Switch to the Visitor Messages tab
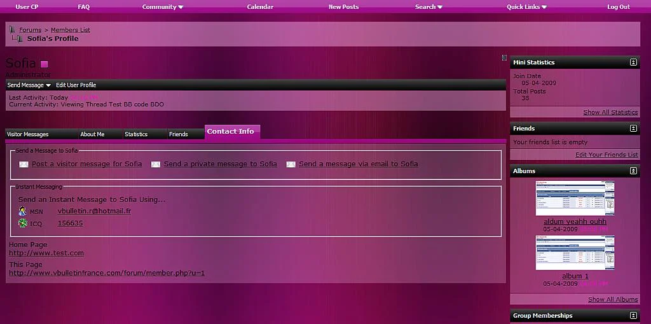Image resolution: width=651 pixels, height=324 pixels. (28, 134)
